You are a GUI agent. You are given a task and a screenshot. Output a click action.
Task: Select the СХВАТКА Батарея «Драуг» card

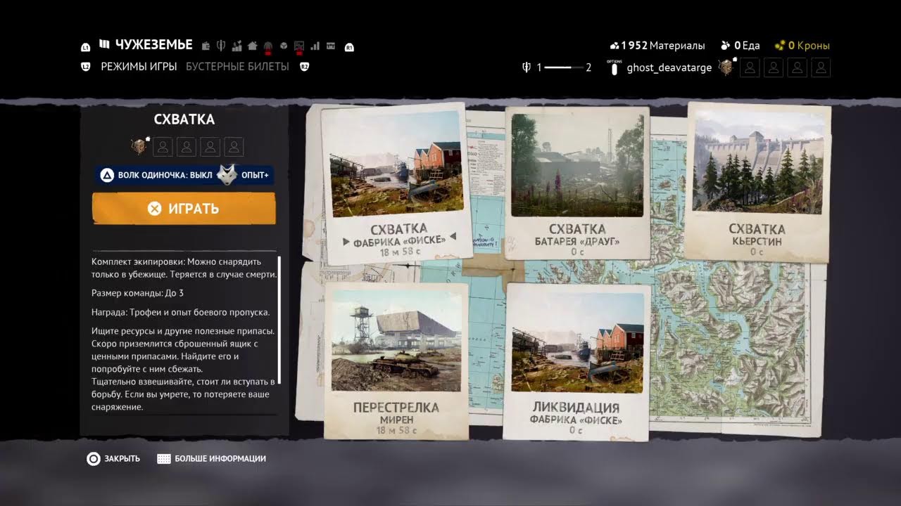coord(577,183)
